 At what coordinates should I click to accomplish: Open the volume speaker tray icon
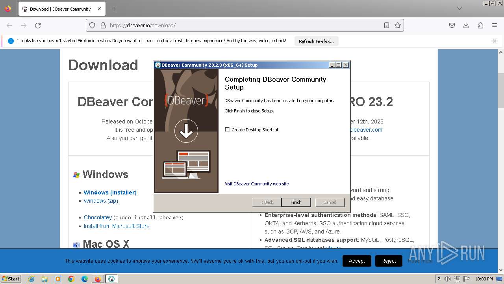click(x=448, y=279)
